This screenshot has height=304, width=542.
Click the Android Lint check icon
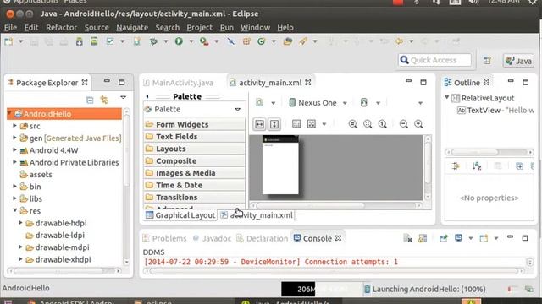(x=110, y=41)
